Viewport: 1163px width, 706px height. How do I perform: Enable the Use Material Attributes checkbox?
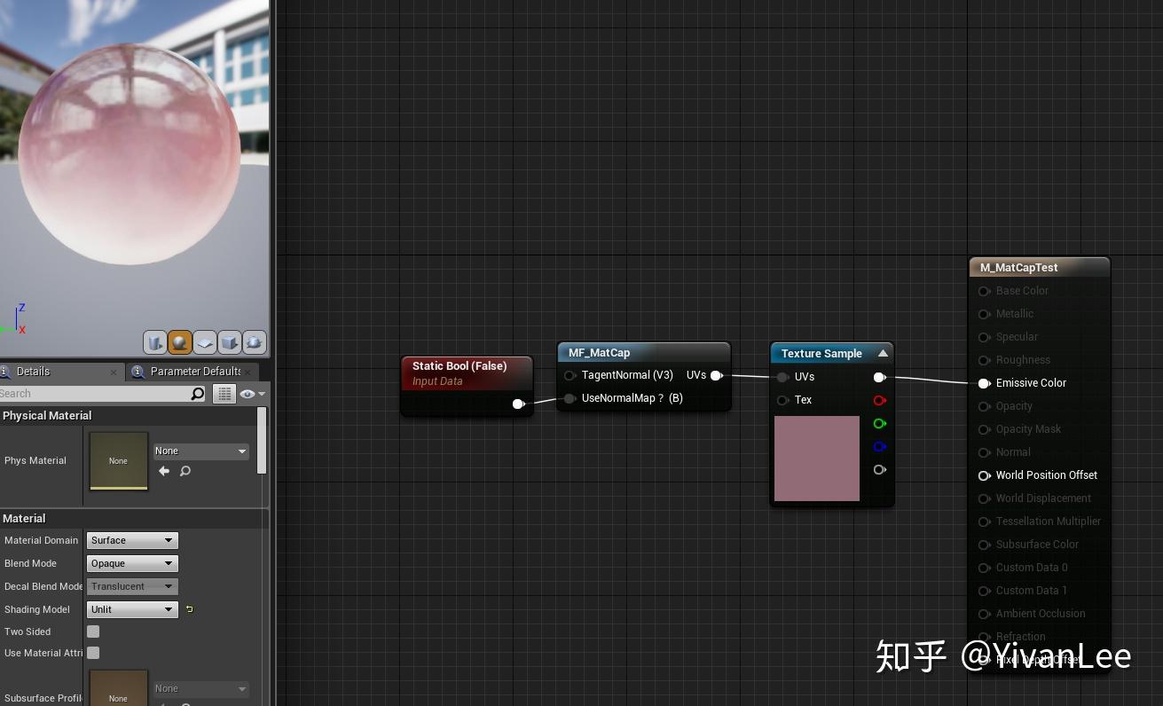coord(93,653)
